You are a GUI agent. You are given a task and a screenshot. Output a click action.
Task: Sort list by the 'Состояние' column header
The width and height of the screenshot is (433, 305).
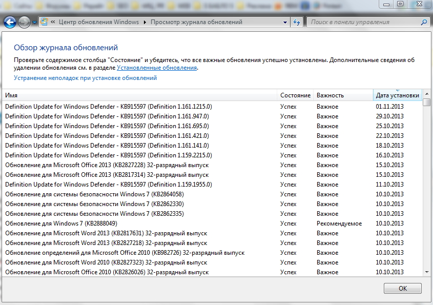[295, 95]
